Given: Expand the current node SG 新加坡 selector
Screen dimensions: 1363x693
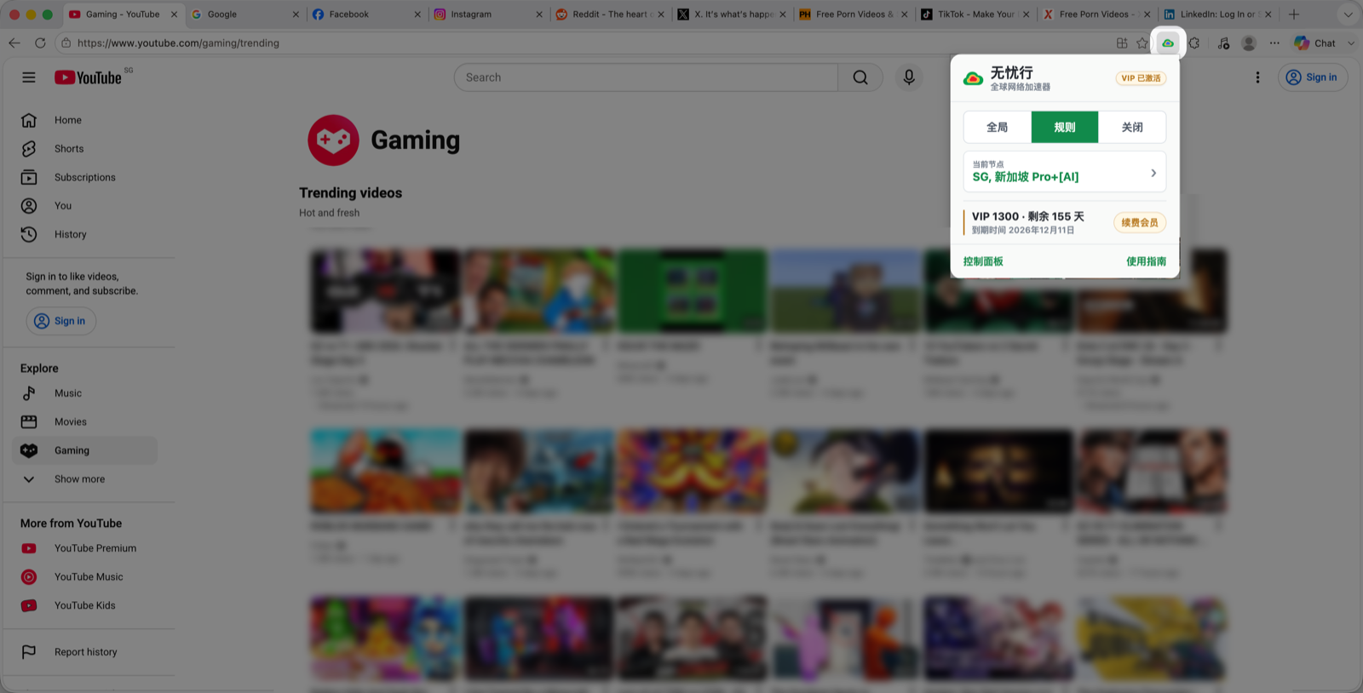Looking at the screenshot, I should 1065,172.
